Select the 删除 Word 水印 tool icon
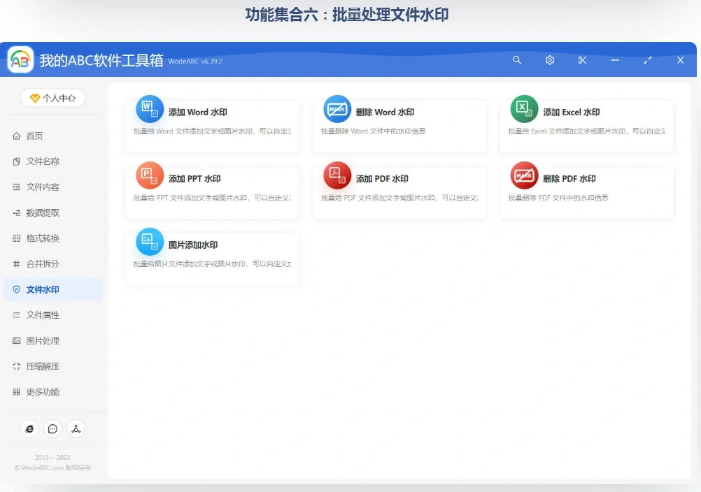Screen dimensions: 701x492 pos(337,108)
